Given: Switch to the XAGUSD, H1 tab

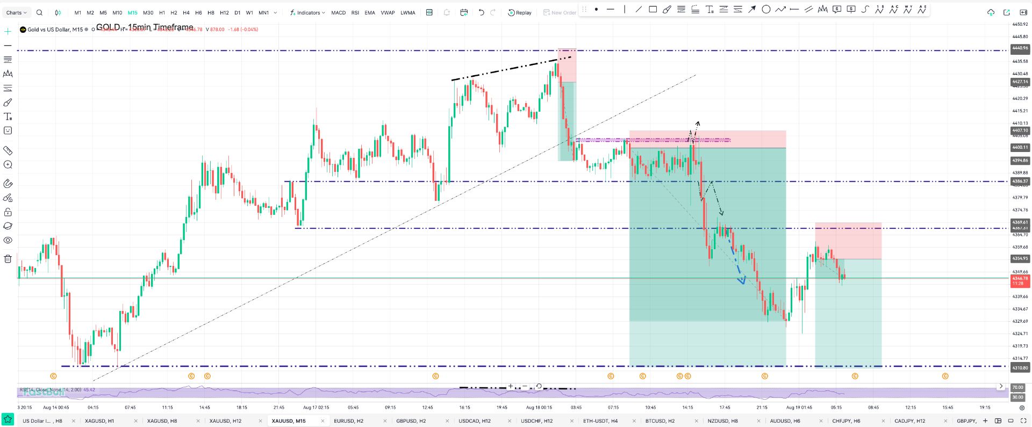Looking at the screenshot, I should (99, 421).
